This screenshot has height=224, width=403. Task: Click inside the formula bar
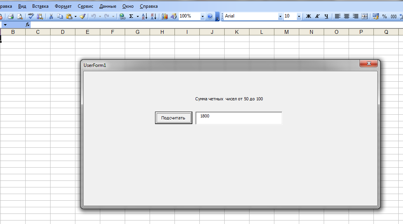click(216, 24)
